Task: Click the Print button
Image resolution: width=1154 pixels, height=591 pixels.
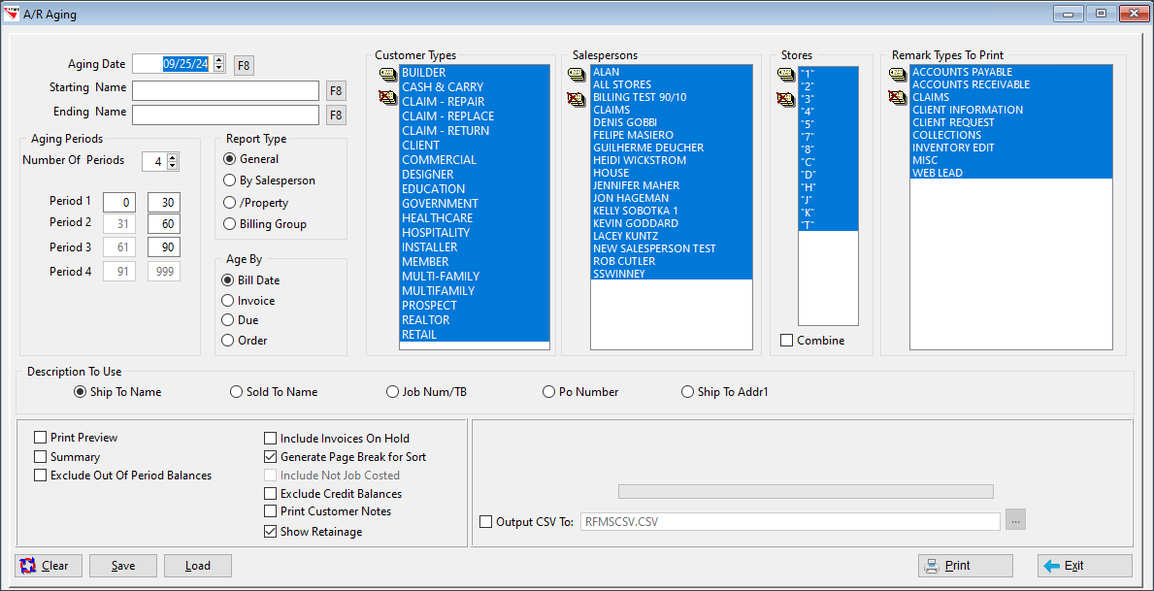Action: click(966, 566)
